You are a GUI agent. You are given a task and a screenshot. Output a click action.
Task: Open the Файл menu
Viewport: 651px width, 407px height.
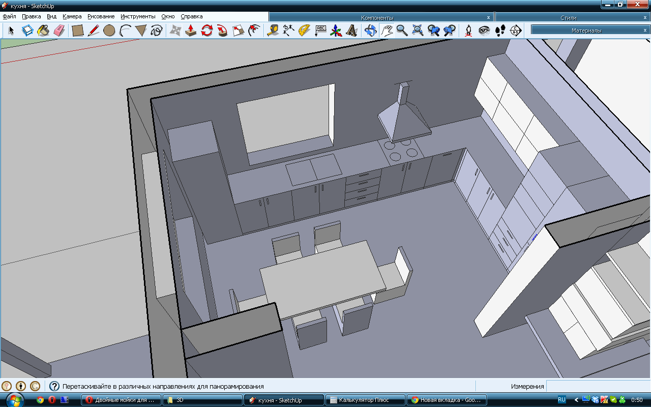coord(9,16)
